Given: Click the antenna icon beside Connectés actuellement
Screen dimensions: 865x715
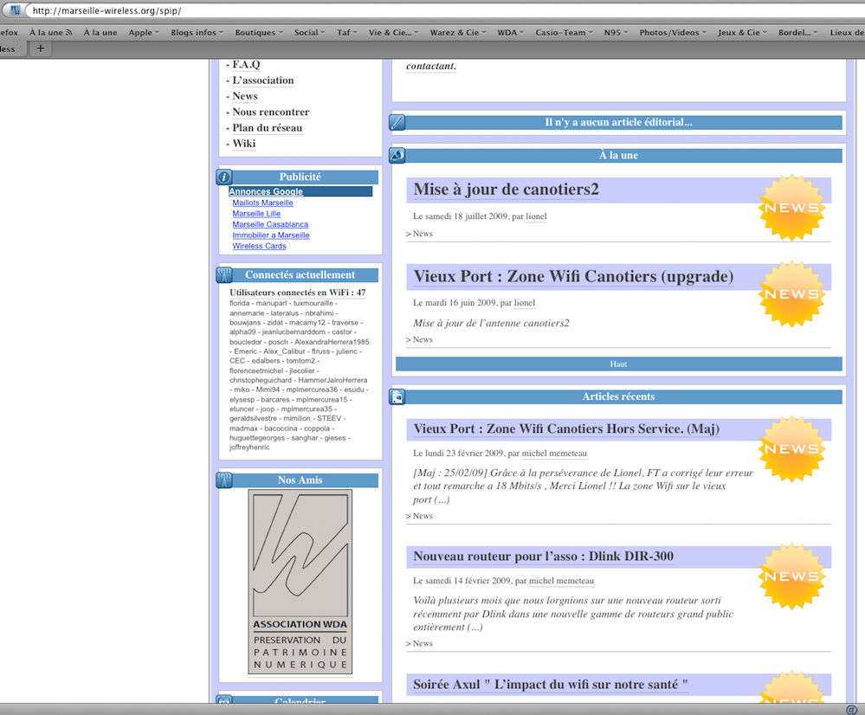Looking at the screenshot, I should click(223, 275).
